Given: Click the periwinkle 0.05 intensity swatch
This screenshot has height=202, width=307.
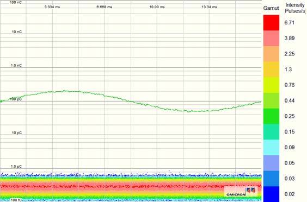Looking at the screenshot, I should [x=271, y=163].
